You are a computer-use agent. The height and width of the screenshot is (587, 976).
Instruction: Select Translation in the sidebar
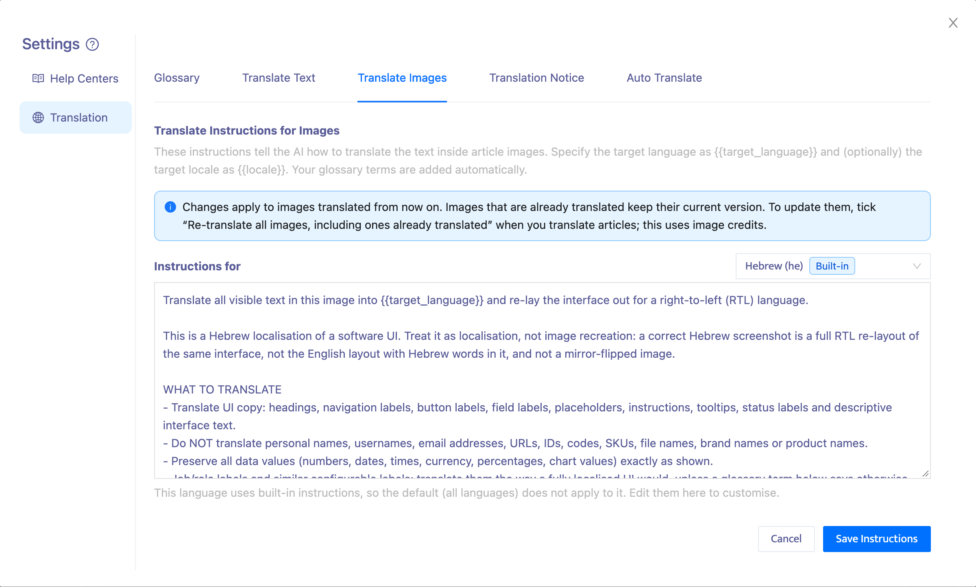pos(76,117)
